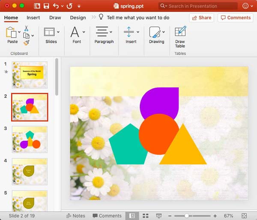Toggle Comments pane in status bar
Image resolution: width=257 pixels, height=220 pixels.
107,216
